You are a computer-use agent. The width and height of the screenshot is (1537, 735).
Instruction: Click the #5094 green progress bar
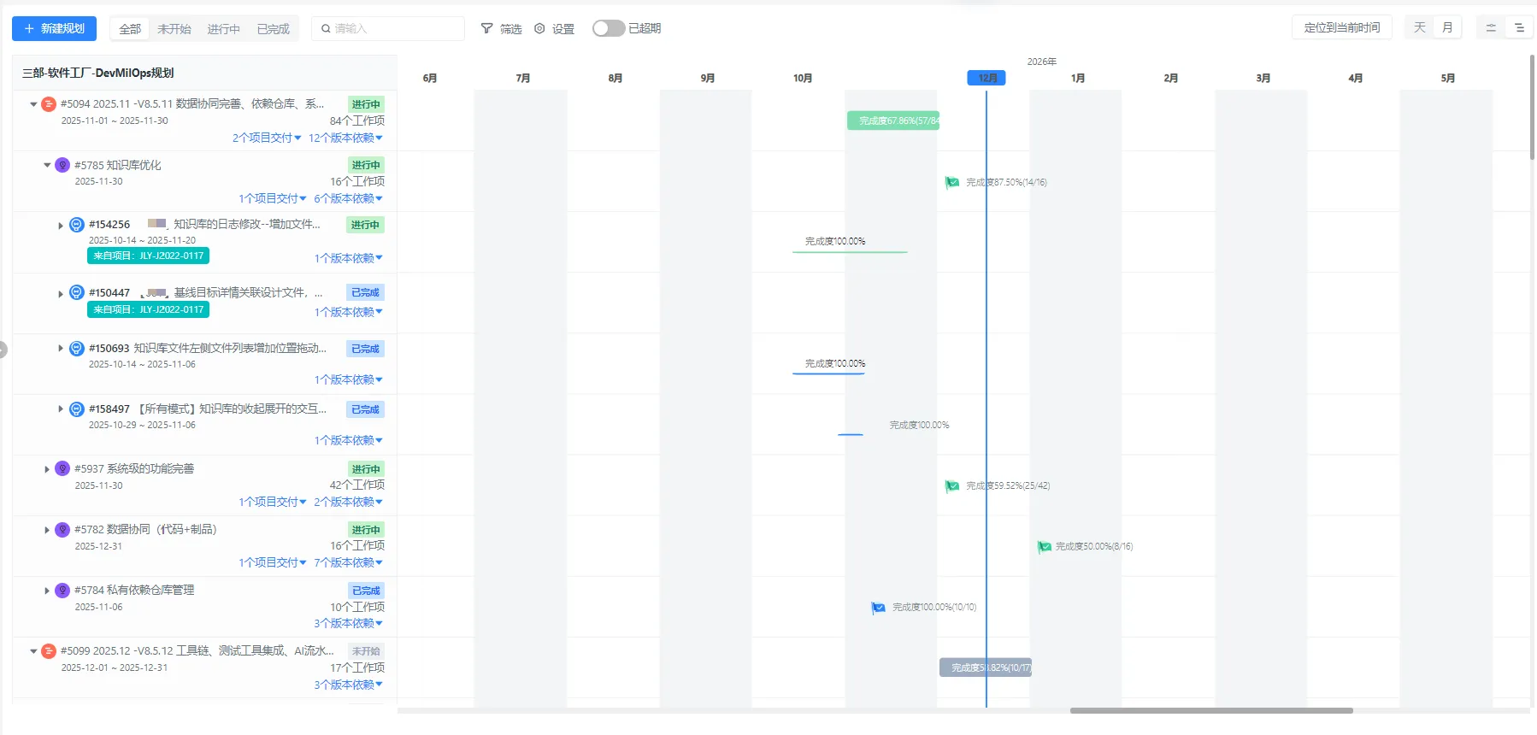coord(892,121)
